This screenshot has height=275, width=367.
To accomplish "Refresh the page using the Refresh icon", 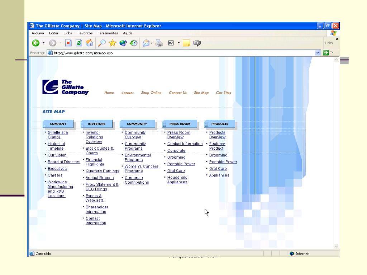I will 79,43.
